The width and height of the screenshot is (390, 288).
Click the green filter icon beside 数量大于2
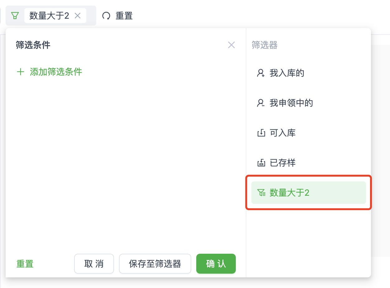click(x=262, y=193)
